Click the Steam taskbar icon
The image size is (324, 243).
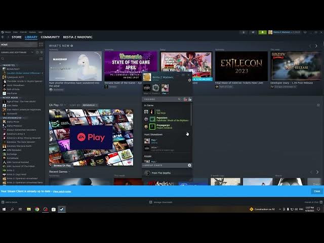click(x=62, y=209)
